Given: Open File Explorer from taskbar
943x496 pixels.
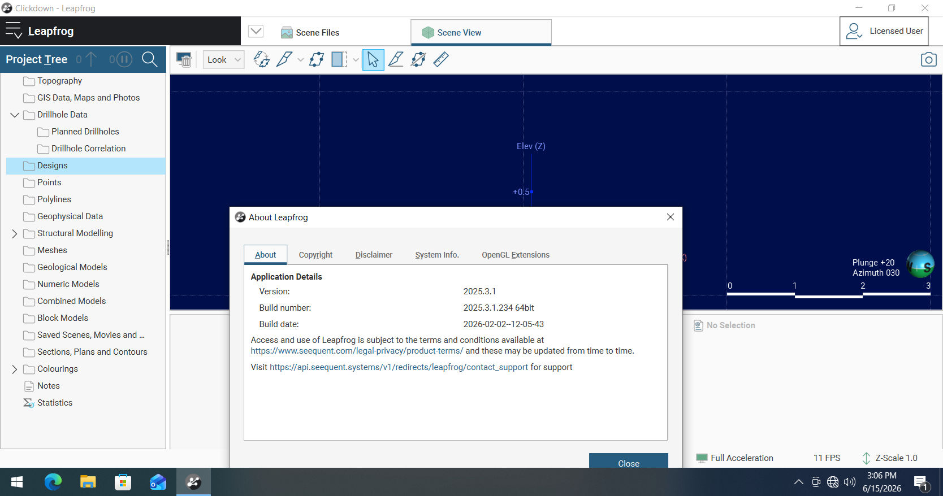Looking at the screenshot, I should point(88,482).
